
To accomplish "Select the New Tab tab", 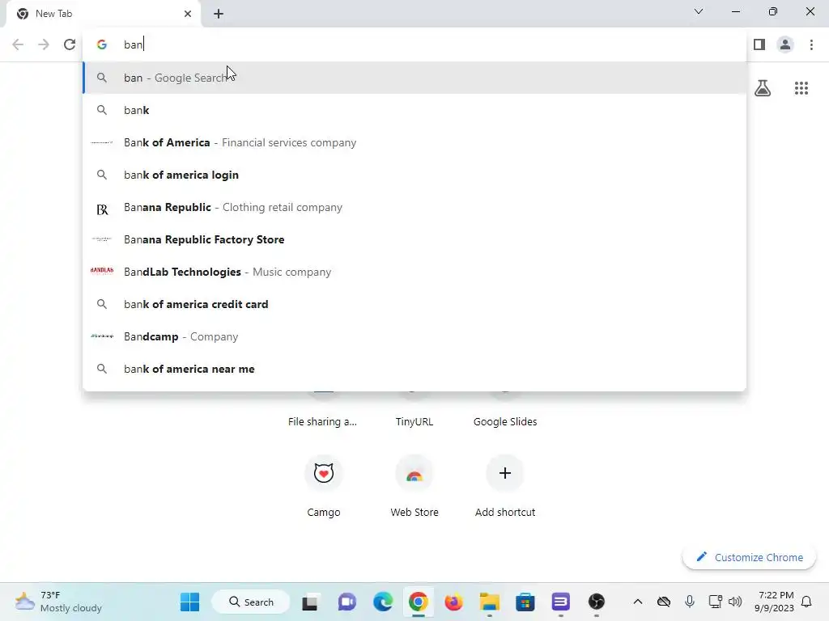I will pyautogui.click(x=104, y=14).
